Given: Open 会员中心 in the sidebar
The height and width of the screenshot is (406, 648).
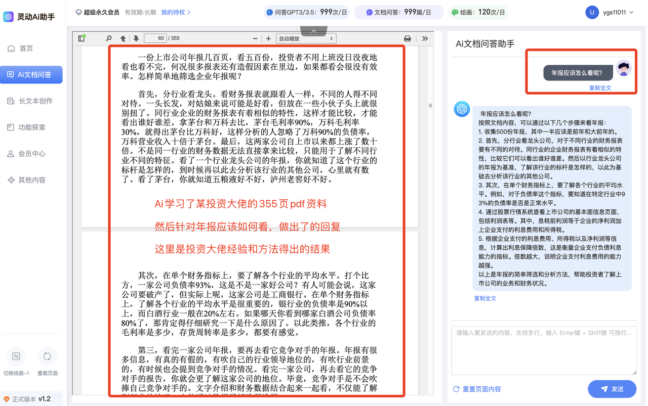Looking at the screenshot, I should tap(31, 154).
